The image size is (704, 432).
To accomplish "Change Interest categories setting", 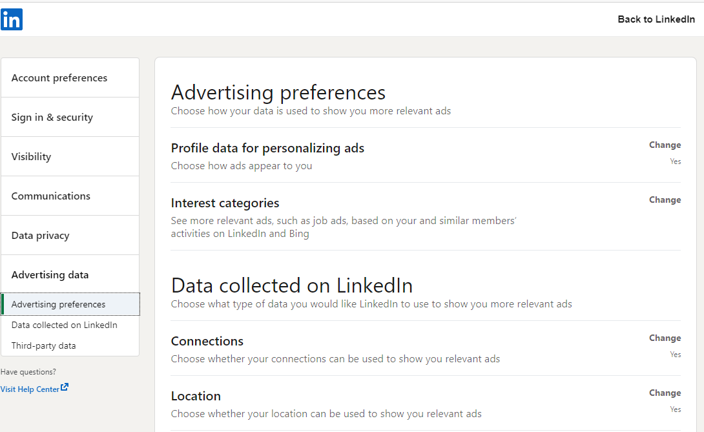I will (x=665, y=200).
